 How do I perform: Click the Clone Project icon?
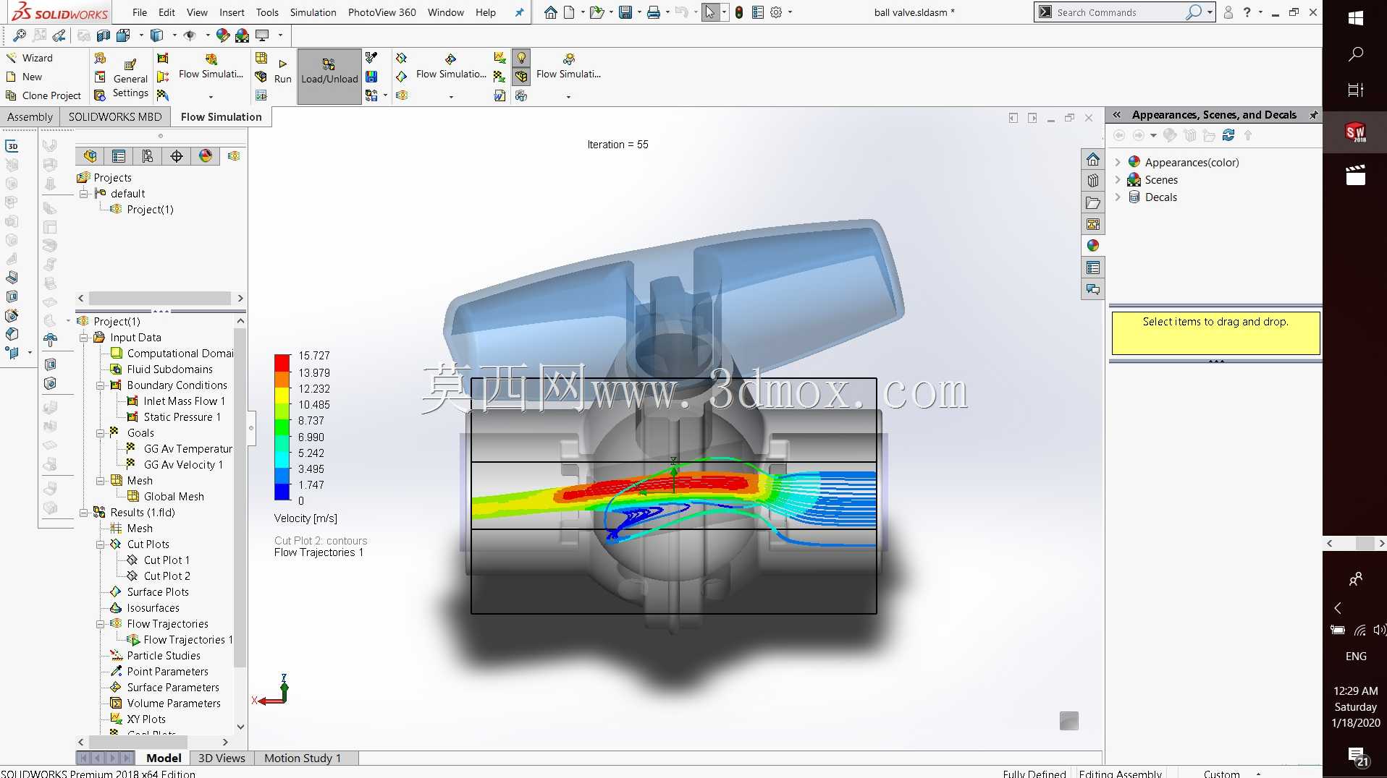(x=12, y=95)
